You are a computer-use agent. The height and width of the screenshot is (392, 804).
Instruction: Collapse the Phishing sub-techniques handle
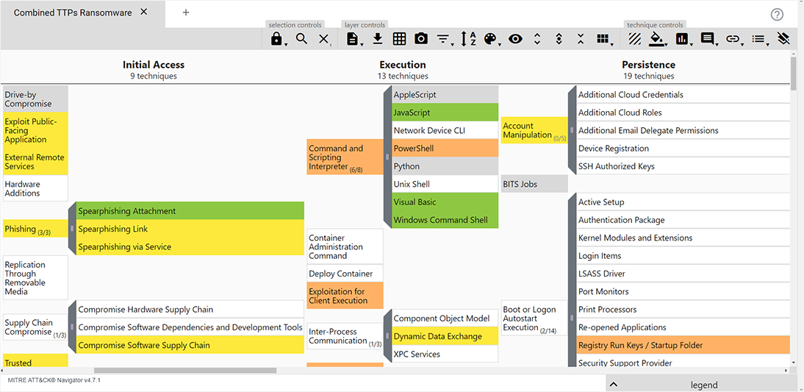(x=72, y=229)
